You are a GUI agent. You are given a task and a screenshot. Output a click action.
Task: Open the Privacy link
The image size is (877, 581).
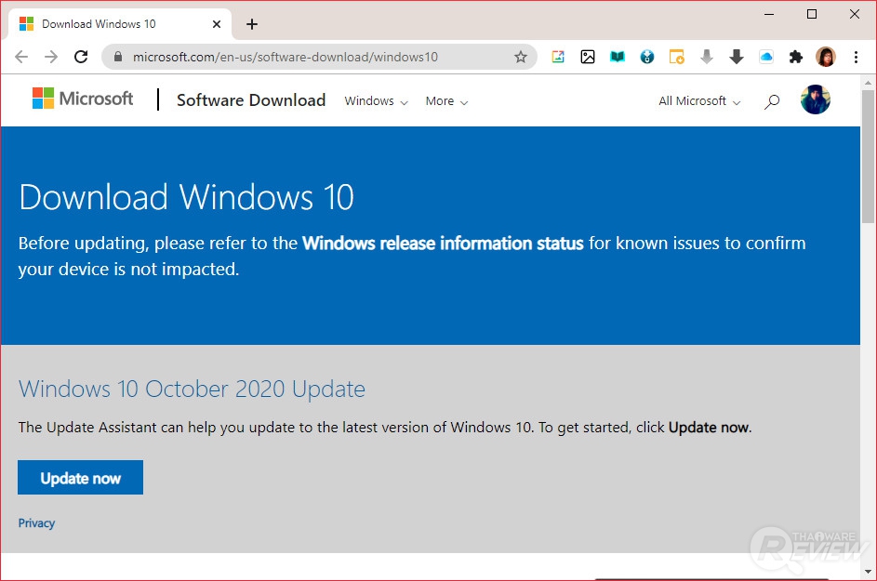click(36, 523)
